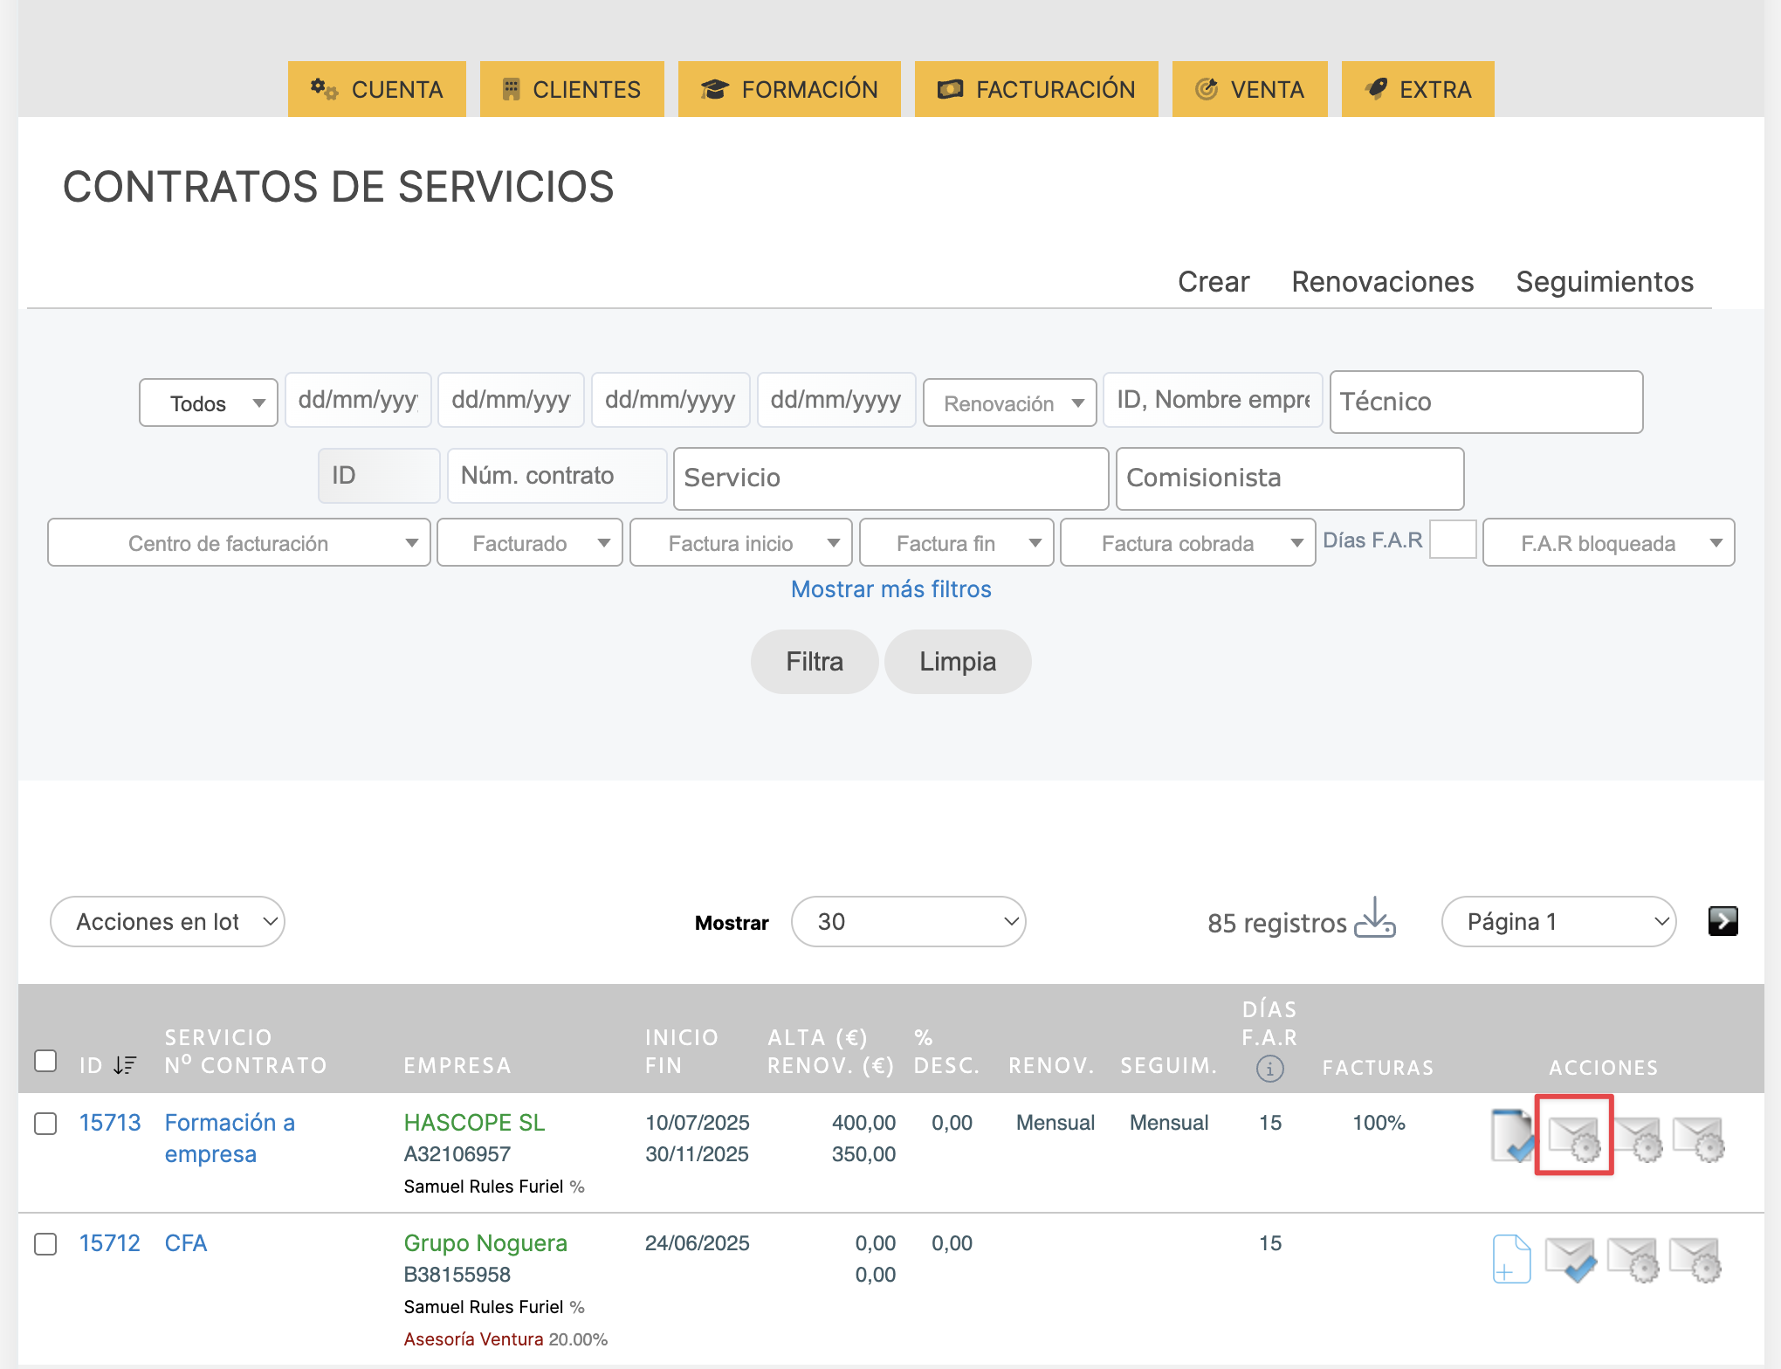The height and width of the screenshot is (1369, 1781).
Task: Sort by the ID column sort icon
Action: (x=125, y=1065)
